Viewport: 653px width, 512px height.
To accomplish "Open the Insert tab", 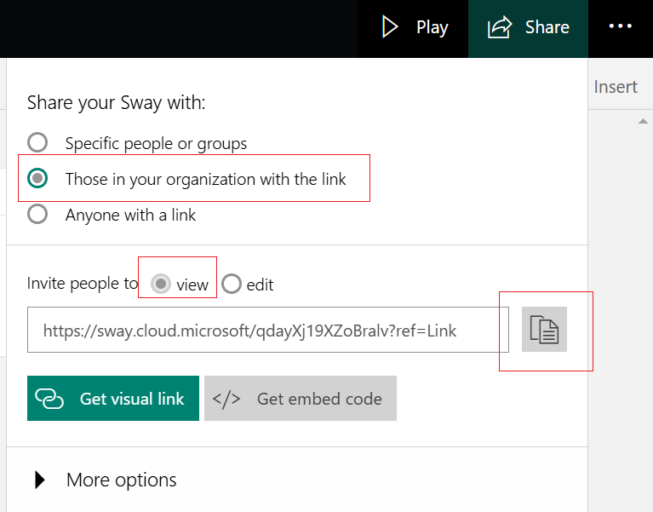I will pos(615,87).
